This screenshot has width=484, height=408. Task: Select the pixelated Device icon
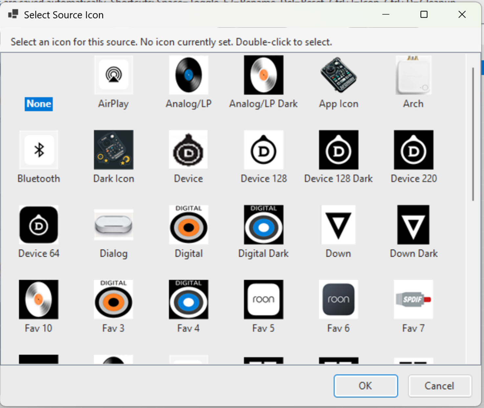click(x=188, y=150)
